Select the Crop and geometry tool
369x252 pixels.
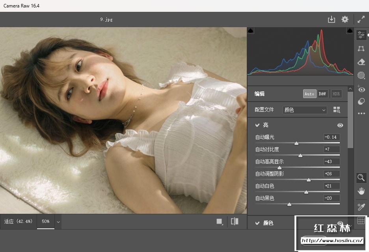pos(361,48)
